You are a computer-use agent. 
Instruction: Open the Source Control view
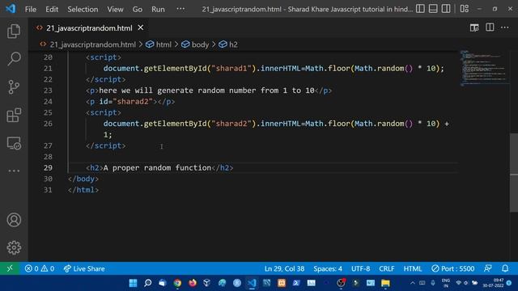tap(14, 87)
